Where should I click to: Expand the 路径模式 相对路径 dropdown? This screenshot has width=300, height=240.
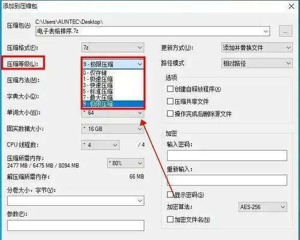click(x=257, y=64)
